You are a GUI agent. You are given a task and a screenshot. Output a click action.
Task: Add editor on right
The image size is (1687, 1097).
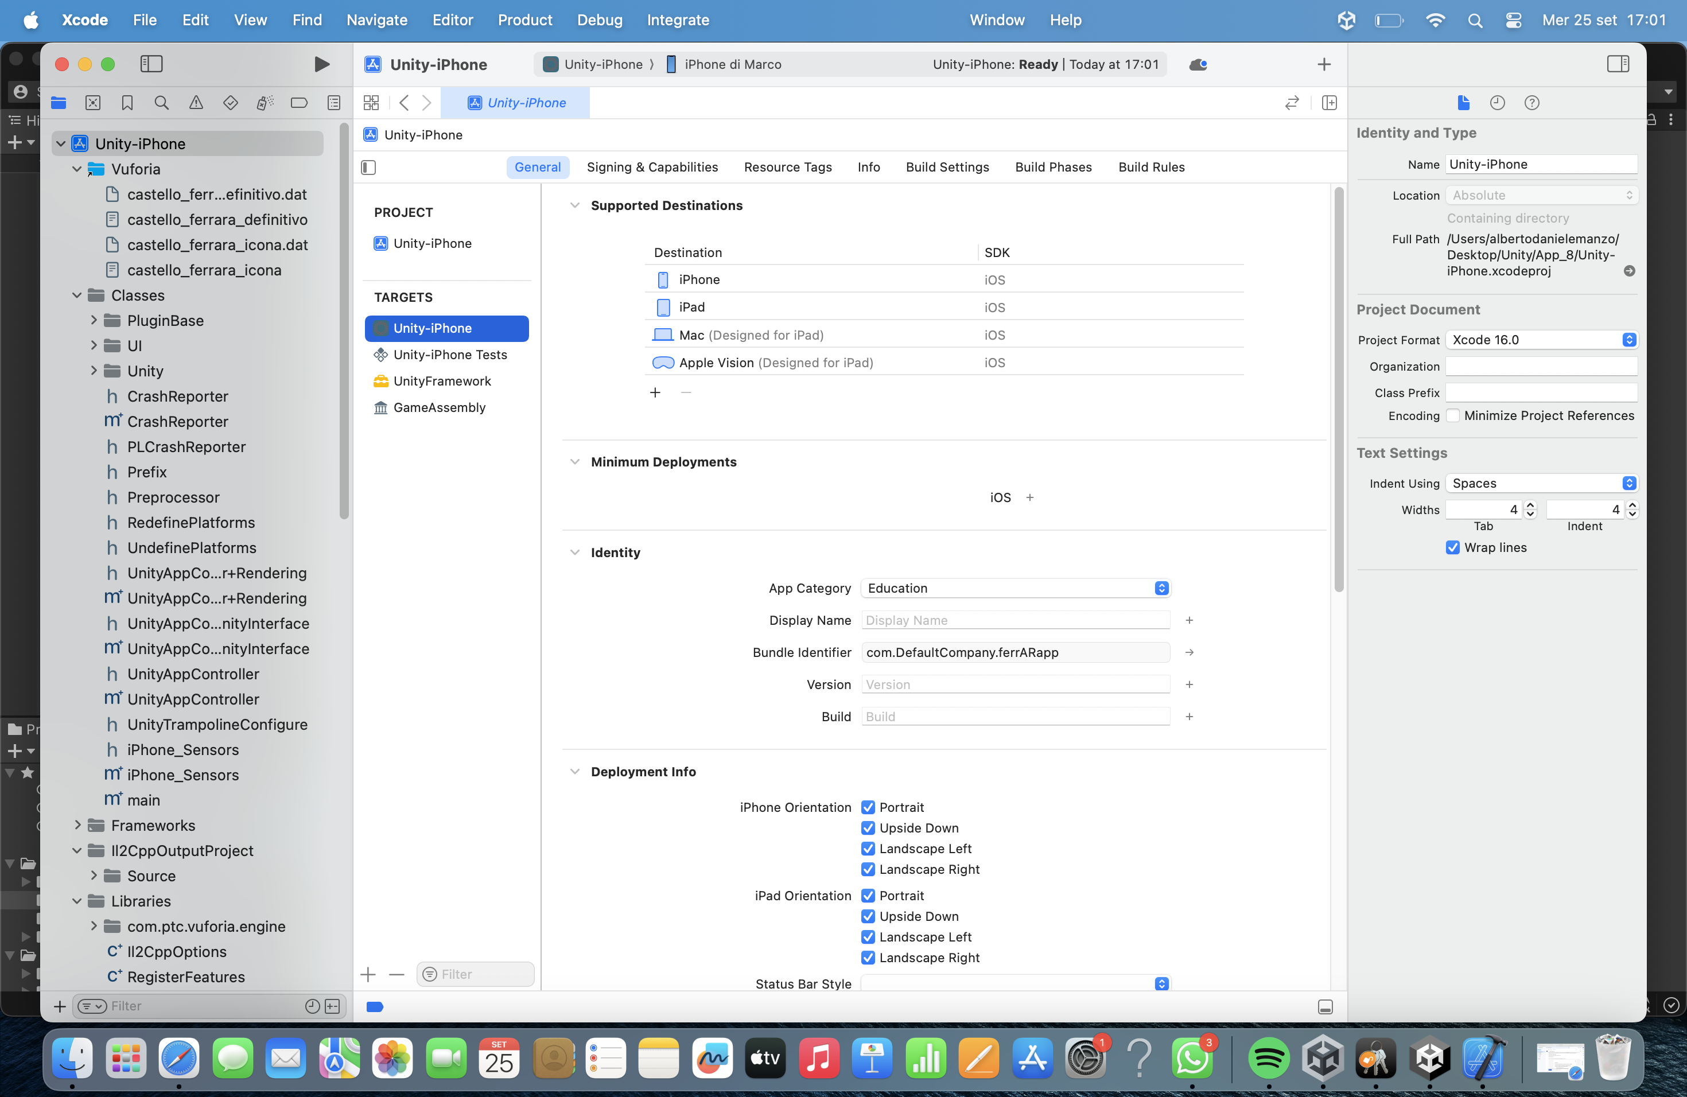[x=1329, y=103]
